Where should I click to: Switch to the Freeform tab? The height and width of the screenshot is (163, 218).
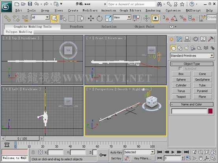pyautogui.click(x=77, y=27)
